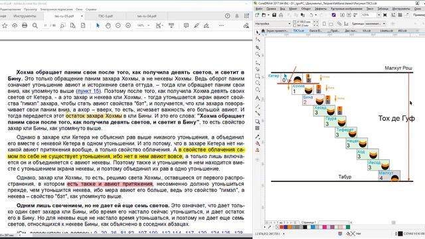
Task: Pick the green swatch in CorelDRAW palette
Action: coord(348,227)
